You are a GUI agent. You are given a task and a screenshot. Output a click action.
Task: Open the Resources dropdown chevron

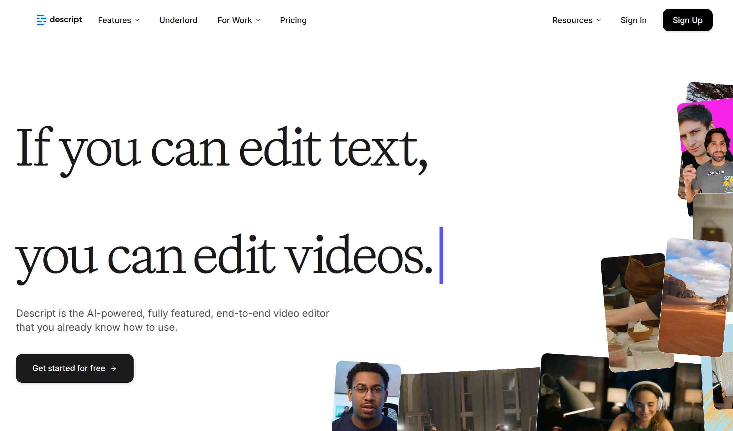pyautogui.click(x=599, y=20)
